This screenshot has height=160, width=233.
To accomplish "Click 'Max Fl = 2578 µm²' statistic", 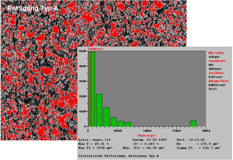I will (95, 148).
